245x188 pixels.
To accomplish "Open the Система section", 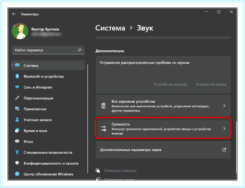I will point(48,65).
